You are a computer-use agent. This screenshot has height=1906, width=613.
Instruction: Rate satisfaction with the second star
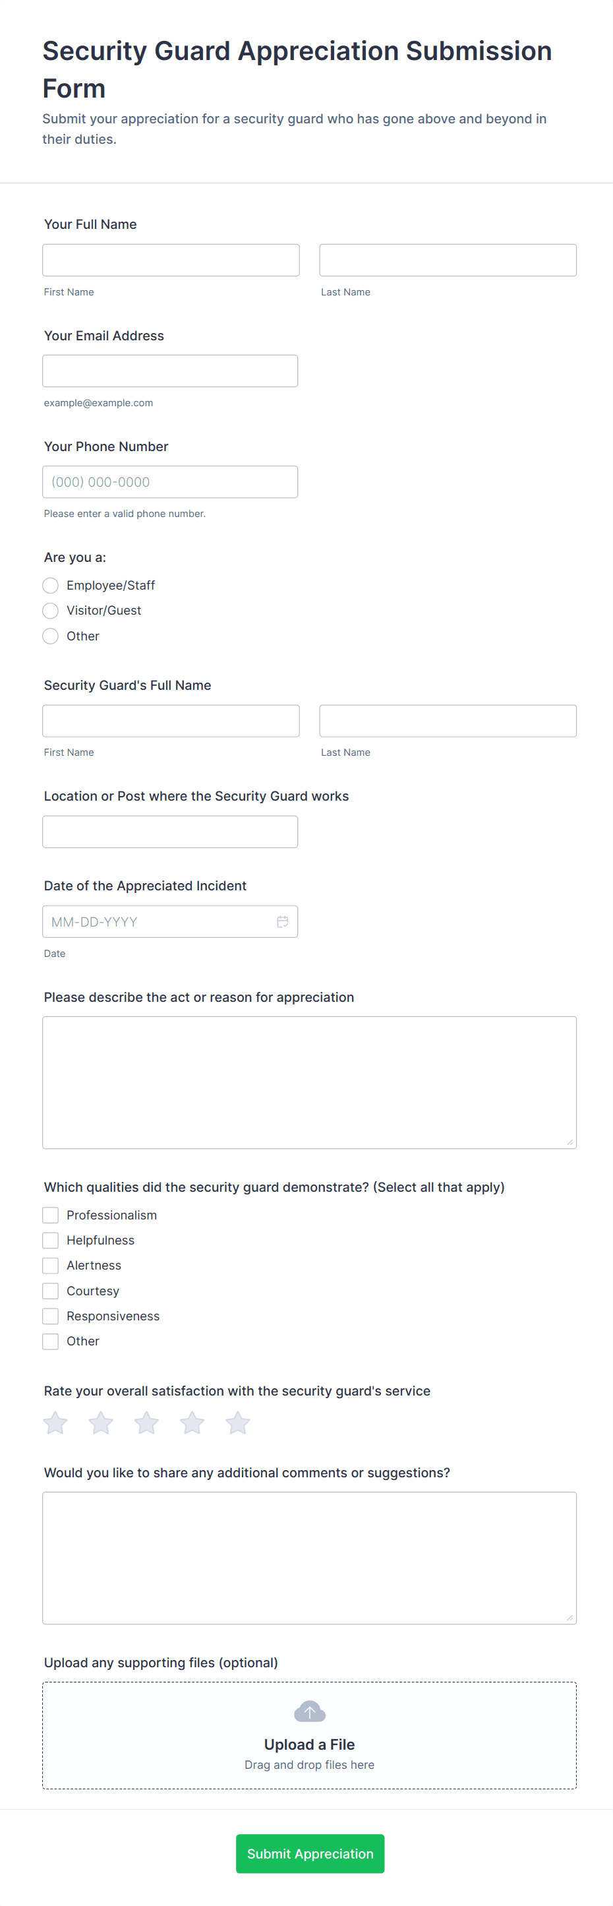click(102, 1422)
